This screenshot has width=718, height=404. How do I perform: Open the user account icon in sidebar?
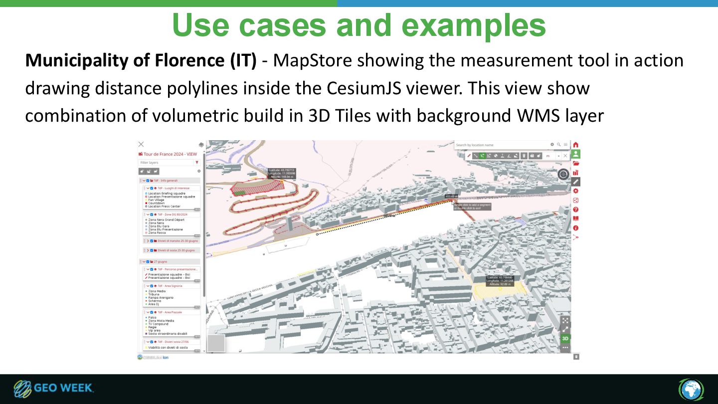coord(575,154)
